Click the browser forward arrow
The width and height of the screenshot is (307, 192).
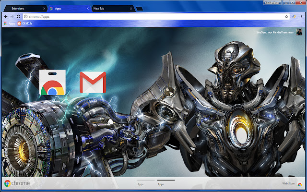point(12,16)
